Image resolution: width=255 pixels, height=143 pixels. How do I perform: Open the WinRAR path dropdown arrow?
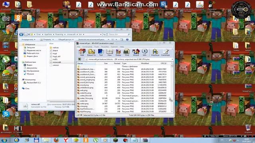[172, 59]
